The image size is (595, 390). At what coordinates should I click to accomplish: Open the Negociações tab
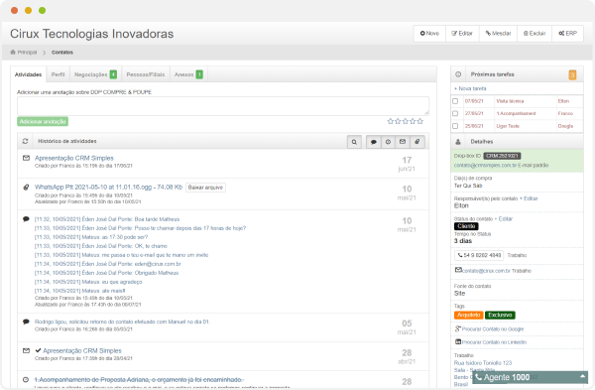pyautogui.click(x=95, y=74)
